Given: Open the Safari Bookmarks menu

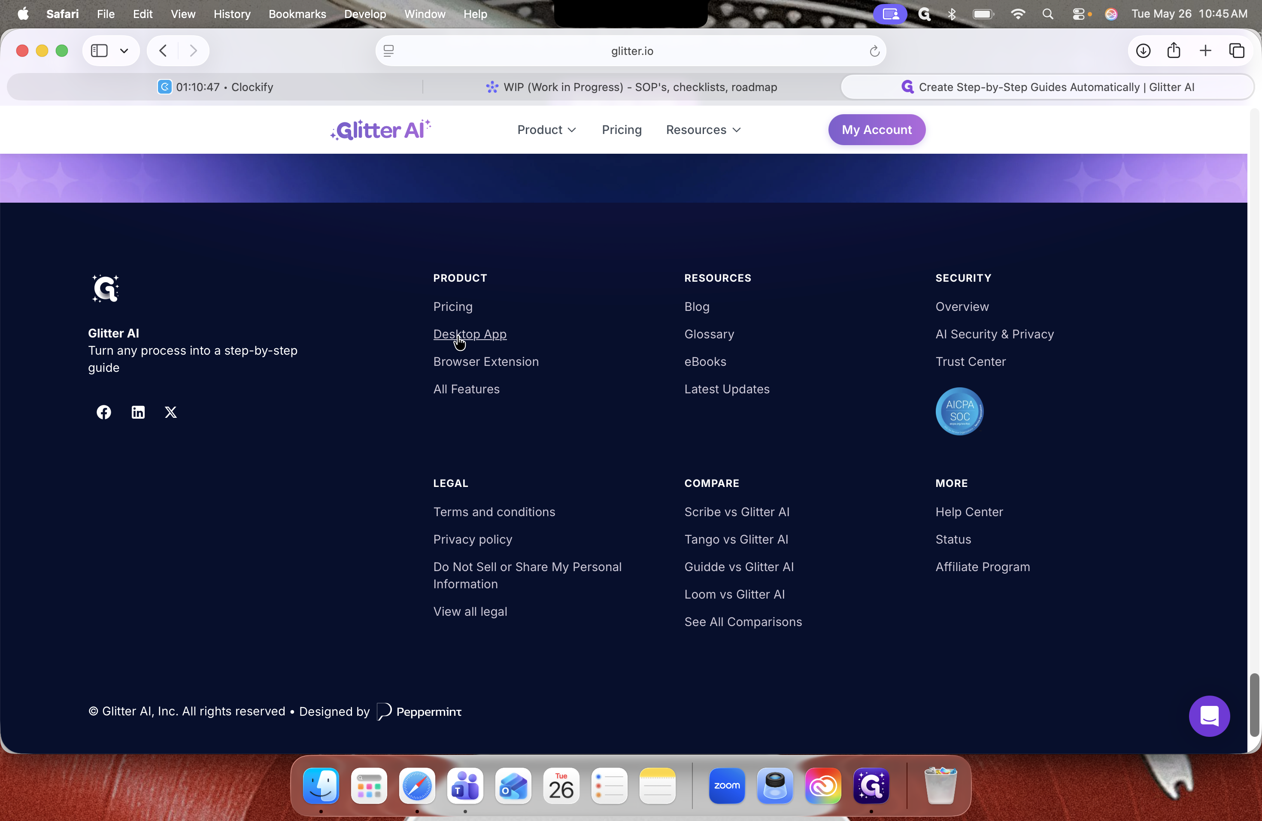Looking at the screenshot, I should click(x=297, y=14).
